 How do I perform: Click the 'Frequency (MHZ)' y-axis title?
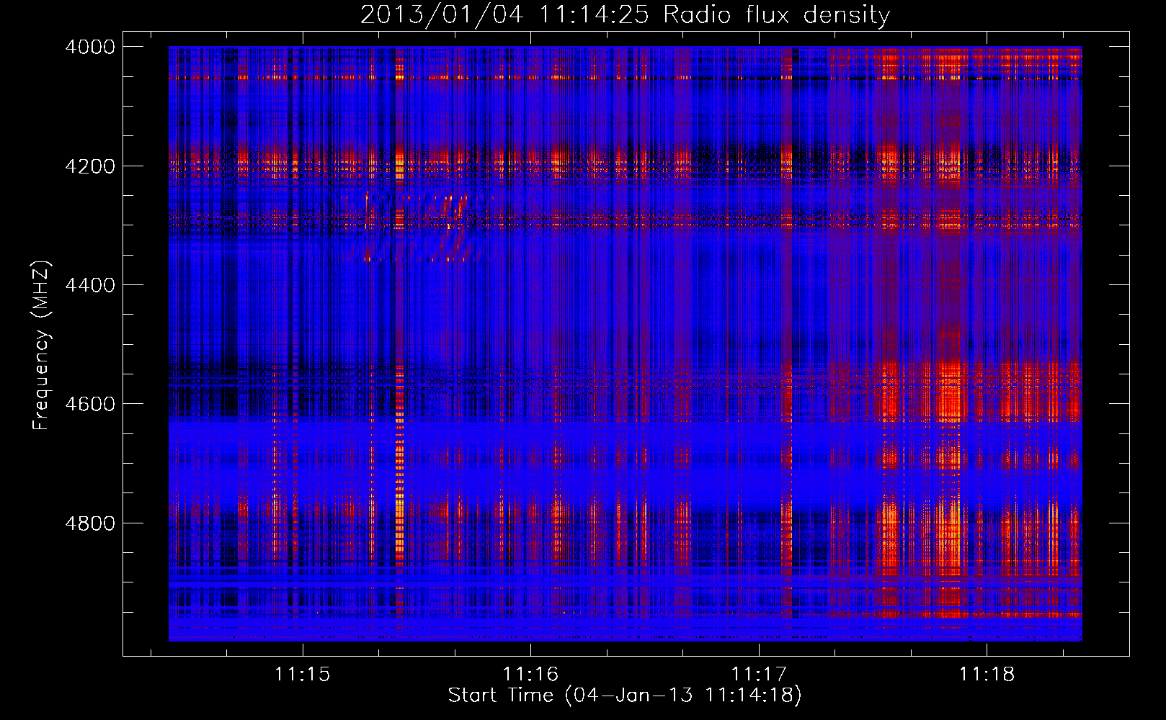41,346
